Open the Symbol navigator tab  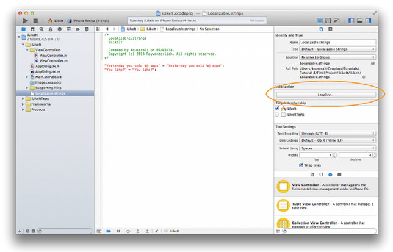click(x=32, y=29)
